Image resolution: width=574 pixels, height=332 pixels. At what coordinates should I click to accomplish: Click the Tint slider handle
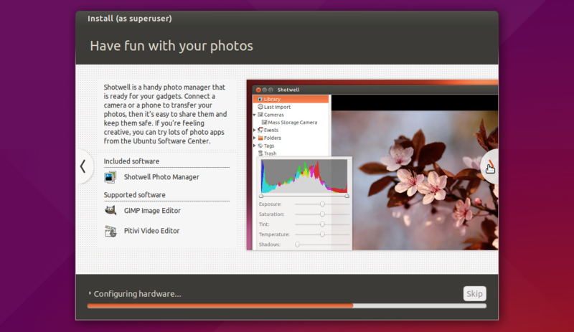[322, 224]
